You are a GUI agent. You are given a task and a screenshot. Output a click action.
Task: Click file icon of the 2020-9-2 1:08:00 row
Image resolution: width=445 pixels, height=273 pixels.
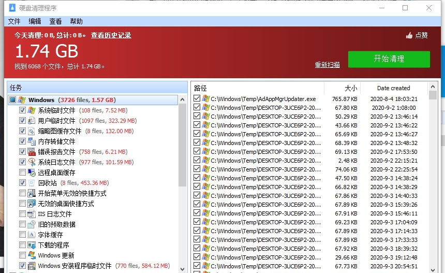[x=206, y=107]
